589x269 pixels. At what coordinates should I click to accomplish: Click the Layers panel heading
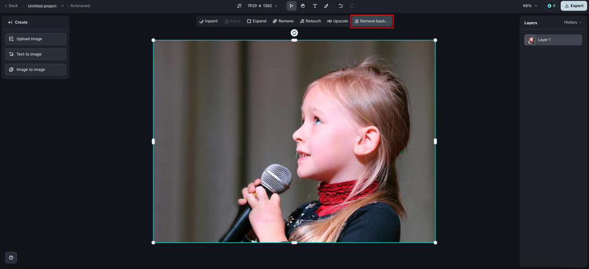531,22
